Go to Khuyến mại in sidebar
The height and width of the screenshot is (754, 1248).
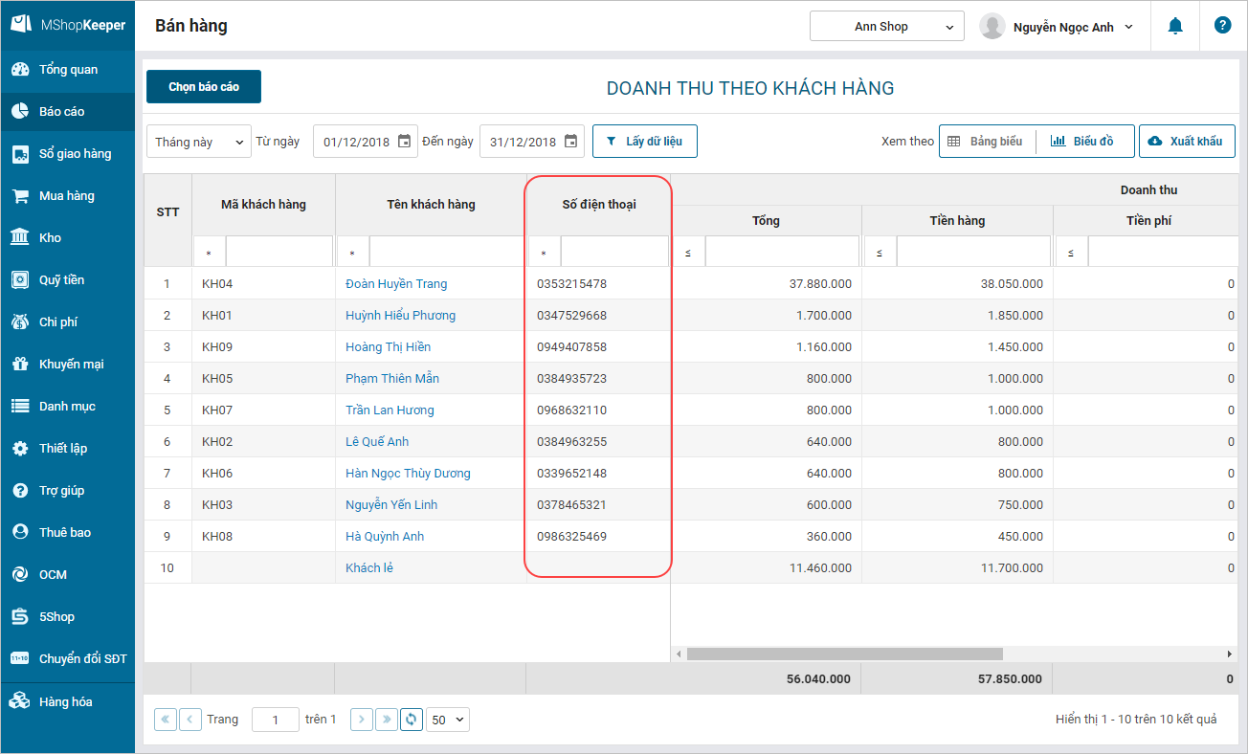[71, 365]
